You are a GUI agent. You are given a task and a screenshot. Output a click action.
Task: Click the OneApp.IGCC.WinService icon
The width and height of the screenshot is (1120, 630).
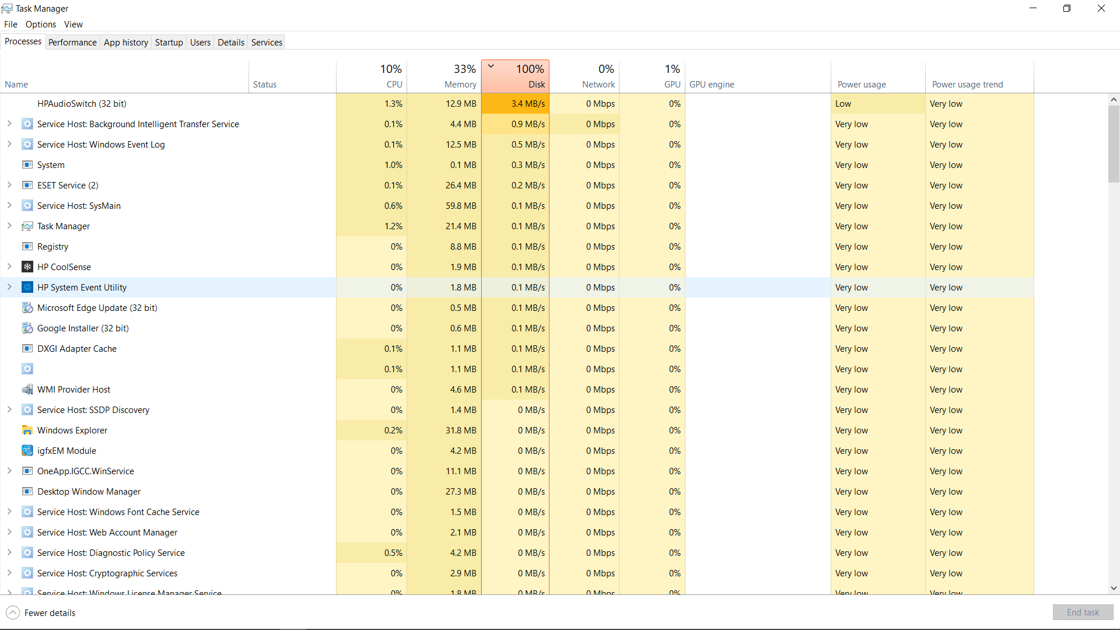[27, 471]
